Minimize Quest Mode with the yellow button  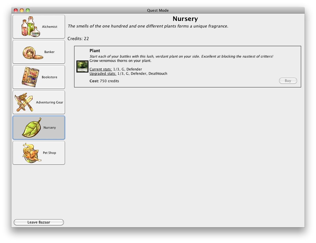21,10
